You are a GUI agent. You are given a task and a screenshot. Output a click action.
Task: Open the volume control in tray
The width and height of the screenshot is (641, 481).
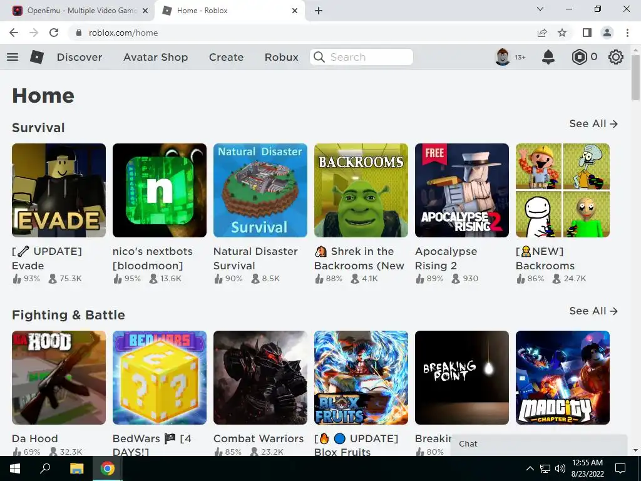click(x=560, y=468)
